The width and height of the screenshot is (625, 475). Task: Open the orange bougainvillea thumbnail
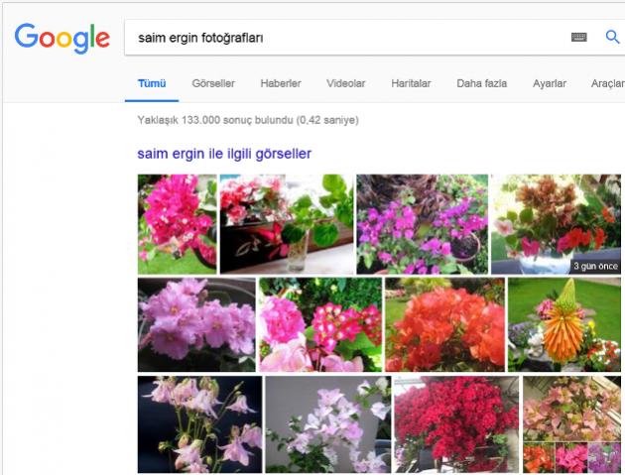[444, 325]
